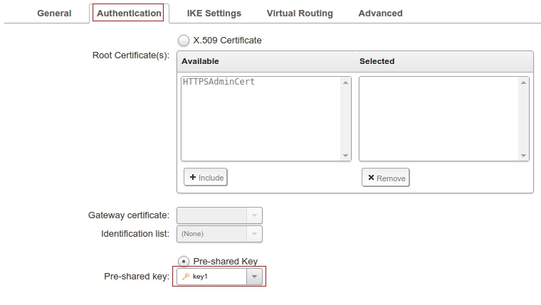Go to the Advanced tab
Image resolution: width=541 pixels, height=305 pixels.
coord(380,13)
